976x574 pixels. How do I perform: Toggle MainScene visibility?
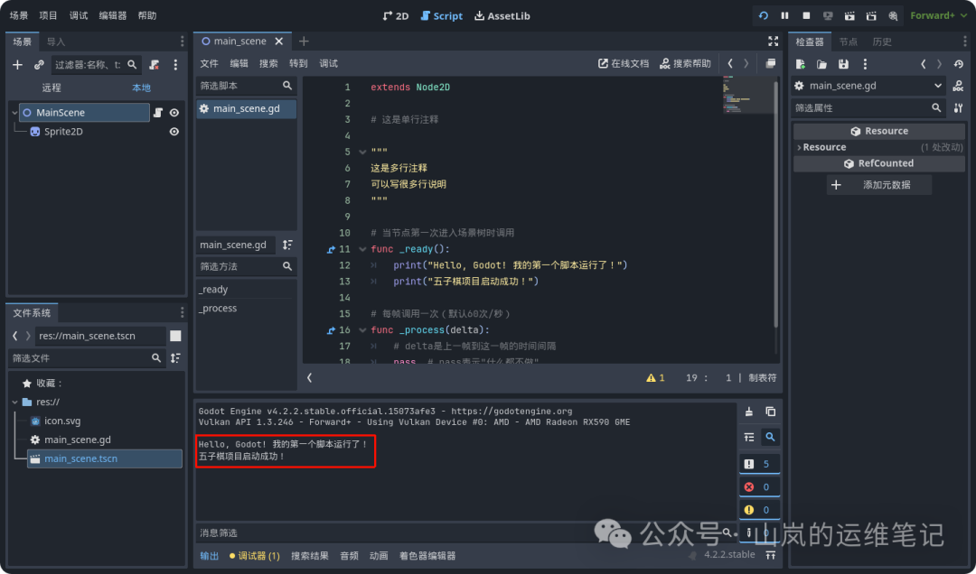tap(174, 112)
